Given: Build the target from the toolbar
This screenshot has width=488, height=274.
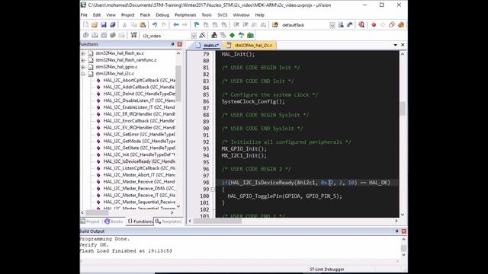Looking at the screenshot, I should 95,36.
